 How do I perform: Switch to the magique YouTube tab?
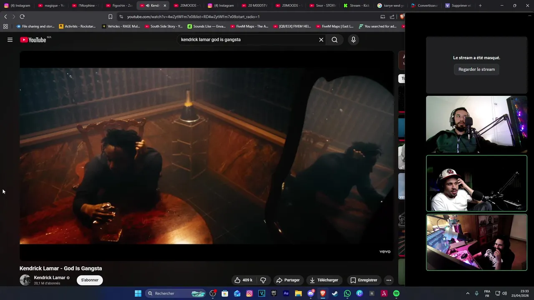51,5
